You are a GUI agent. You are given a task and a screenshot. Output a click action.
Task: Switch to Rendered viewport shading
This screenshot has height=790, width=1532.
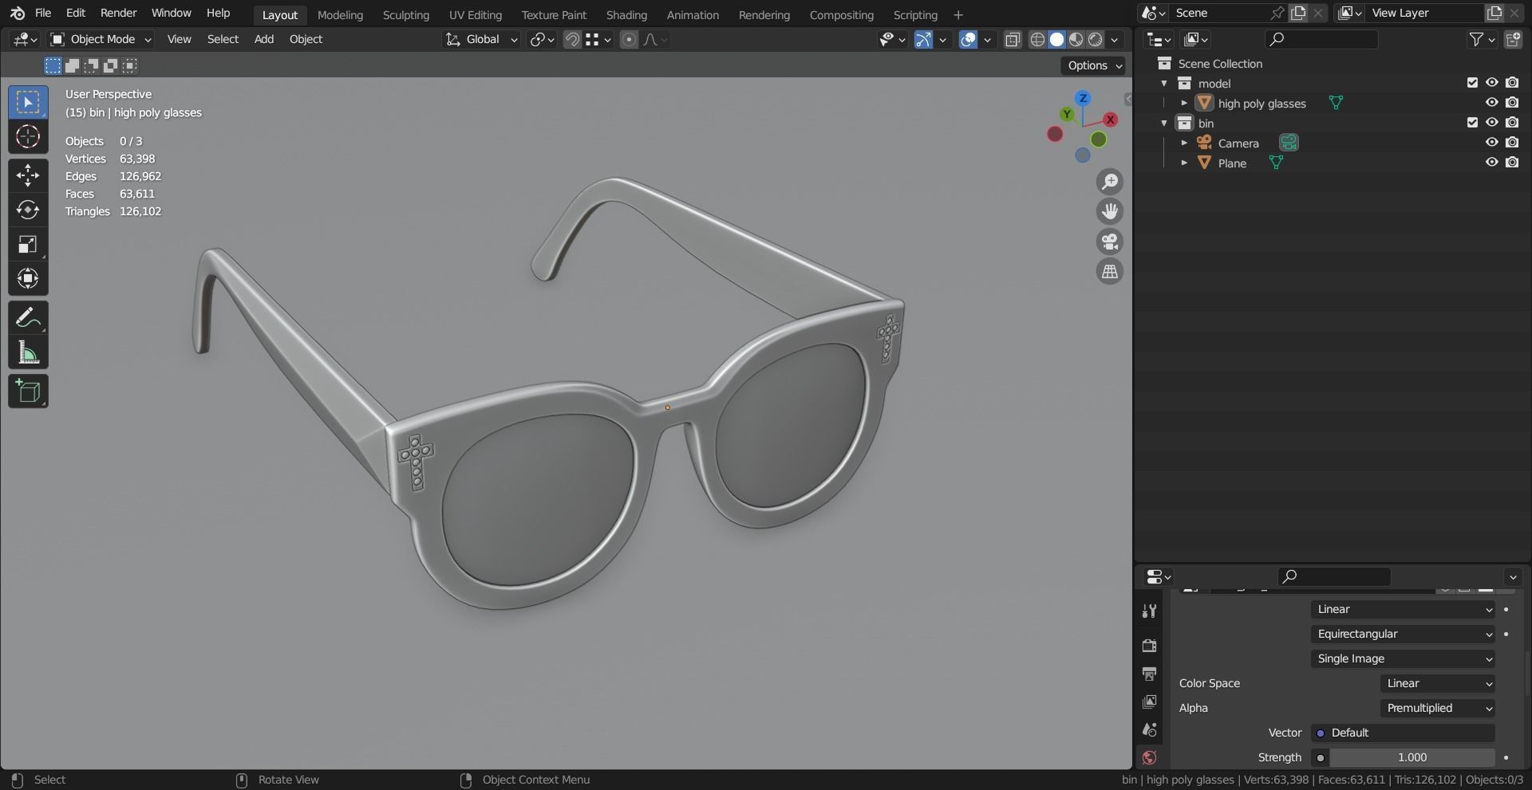point(1096,39)
